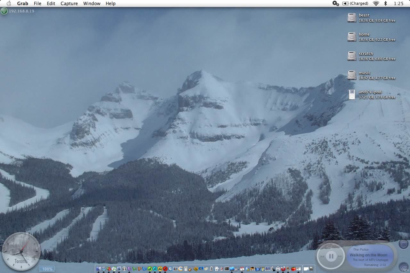Click the 192.168.8.19 IP address text
The image size is (410, 273).
click(x=21, y=11)
